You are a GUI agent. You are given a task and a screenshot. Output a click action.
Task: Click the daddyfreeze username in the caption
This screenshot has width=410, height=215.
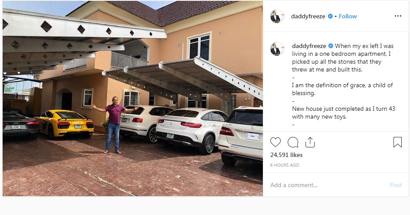(x=309, y=46)
